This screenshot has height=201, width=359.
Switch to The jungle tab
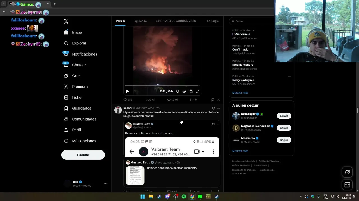point(212,21)
